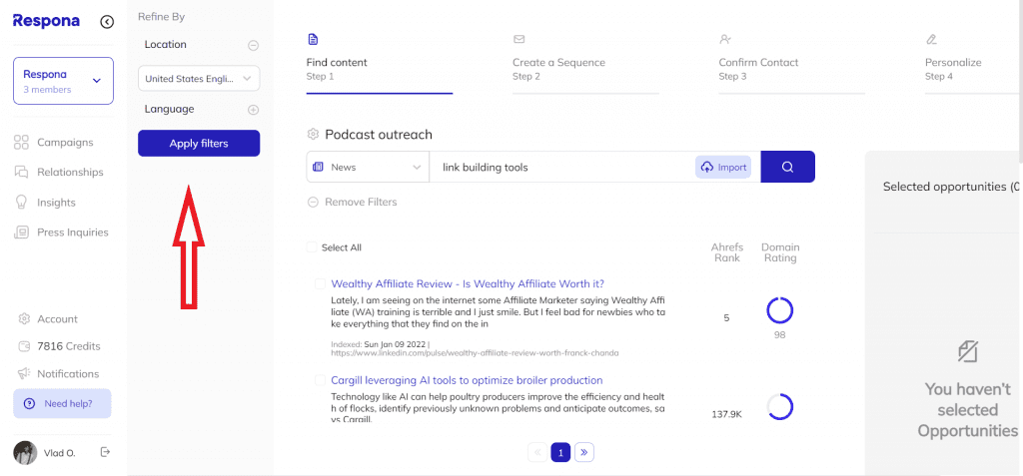Viewport: 1023px width, 476px height.
Task: Click the Need help? button
Action: (x=62, y=403)
